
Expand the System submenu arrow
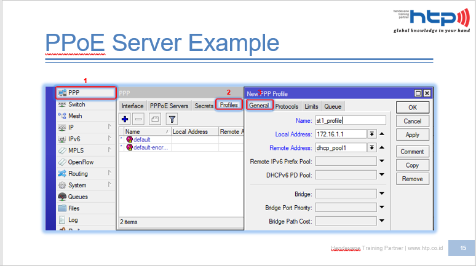tap(109, 184)
